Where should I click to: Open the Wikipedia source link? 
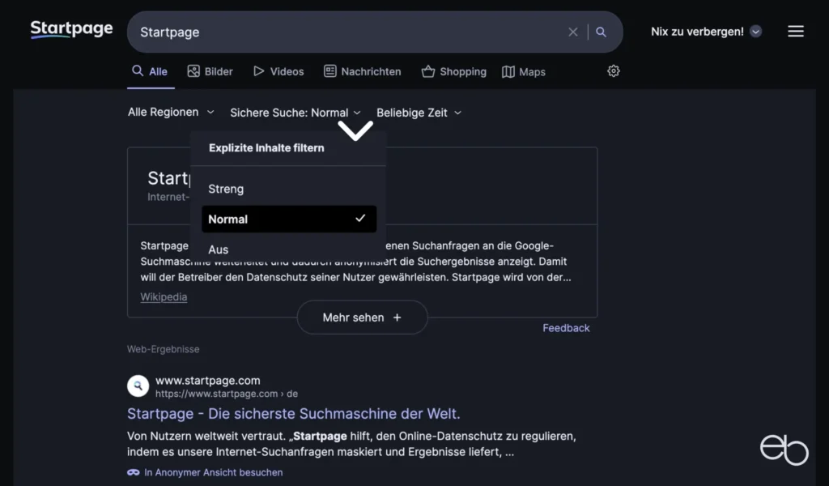point(164,296)
